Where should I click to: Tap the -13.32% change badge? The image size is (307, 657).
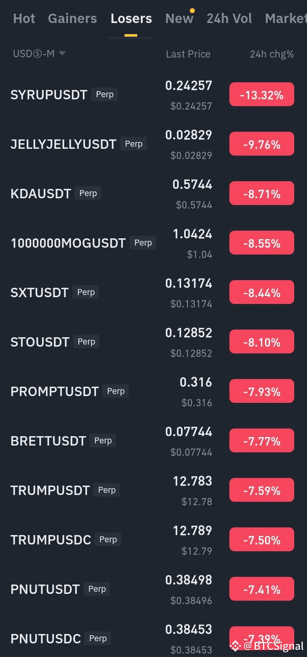pyautogui.click(x=262, y=94)
